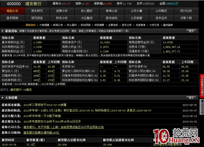
Task: Open the 经营分析 tab
Action: [x=62, y=11]
